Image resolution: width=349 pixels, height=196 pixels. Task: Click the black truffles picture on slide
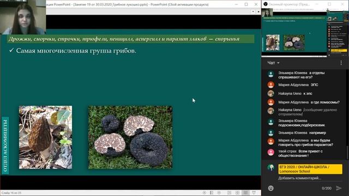(x=130, y=137)
